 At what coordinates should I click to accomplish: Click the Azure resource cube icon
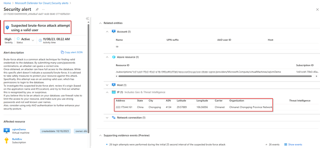click(x=114, y=57)
